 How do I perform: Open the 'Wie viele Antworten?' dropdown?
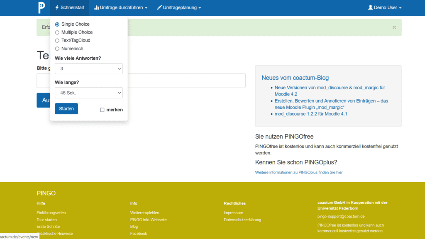(x=88, y=69)
